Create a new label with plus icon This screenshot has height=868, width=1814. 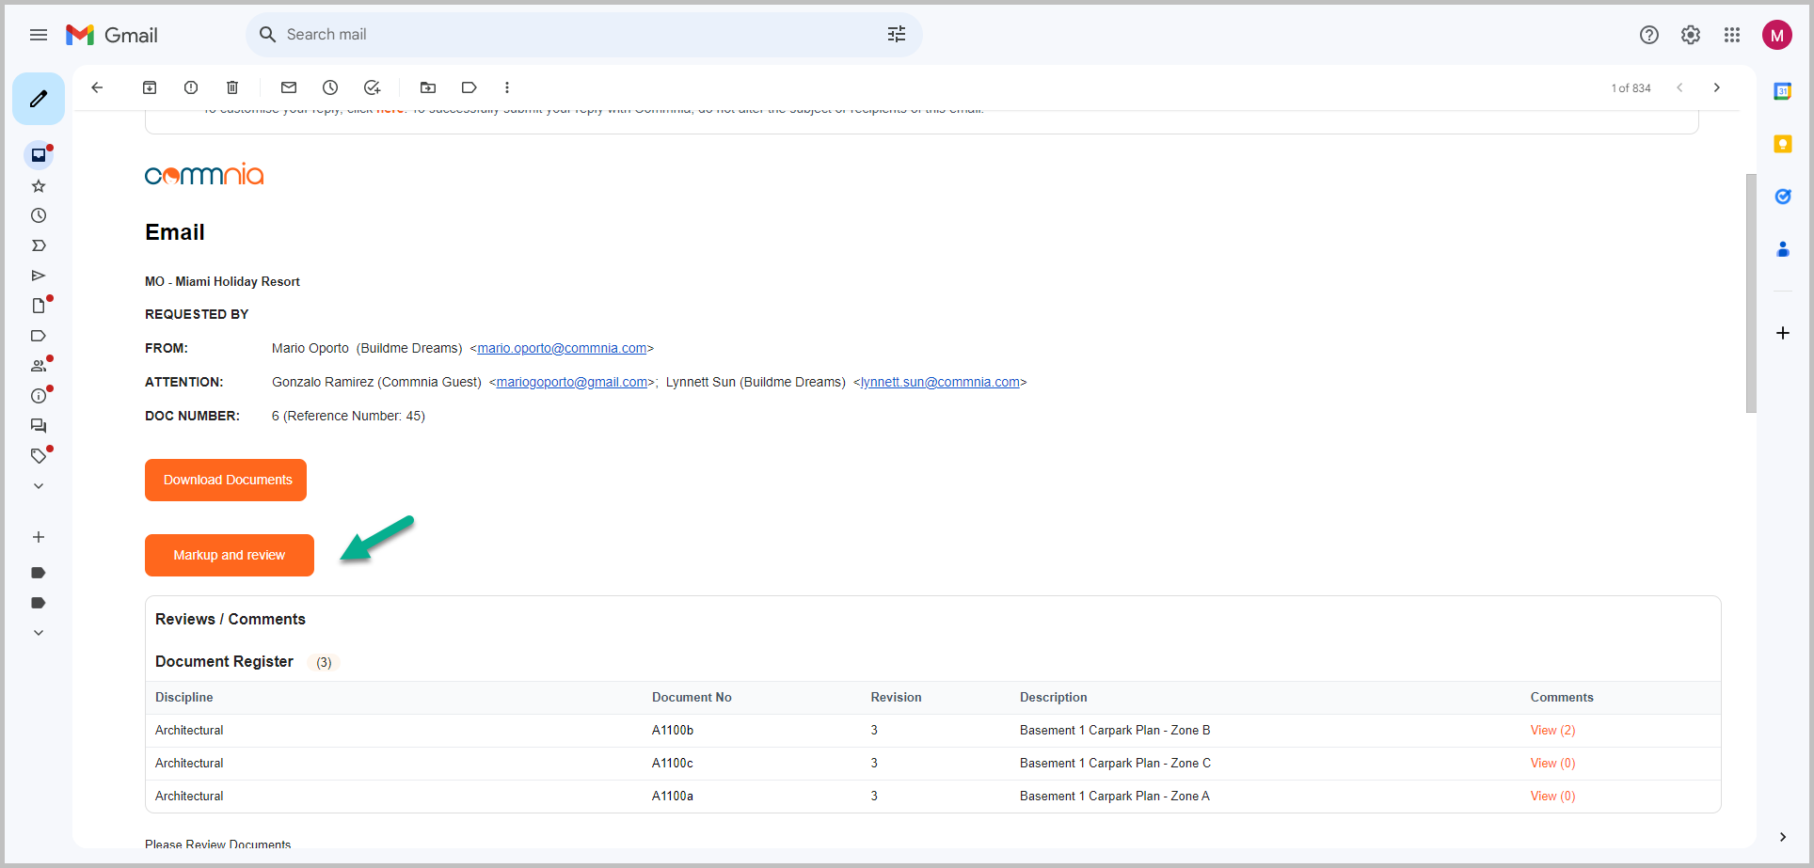tap(39, 537)
